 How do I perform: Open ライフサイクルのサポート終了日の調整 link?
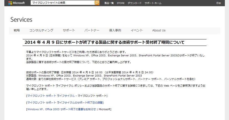pos(65,103)
